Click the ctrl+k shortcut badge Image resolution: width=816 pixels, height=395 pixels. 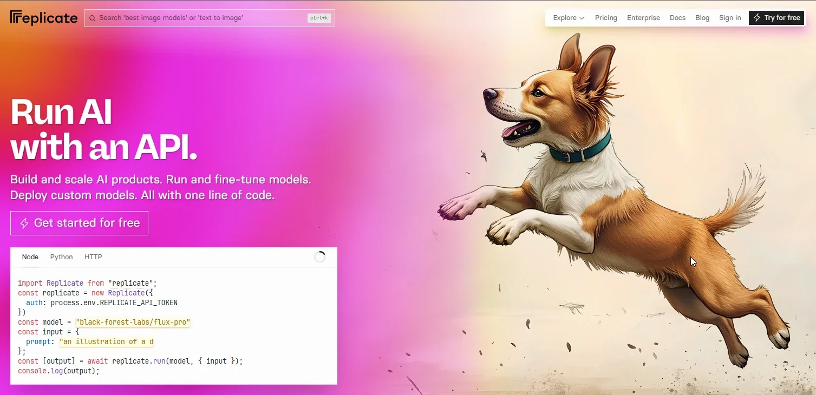coord(319,18)
